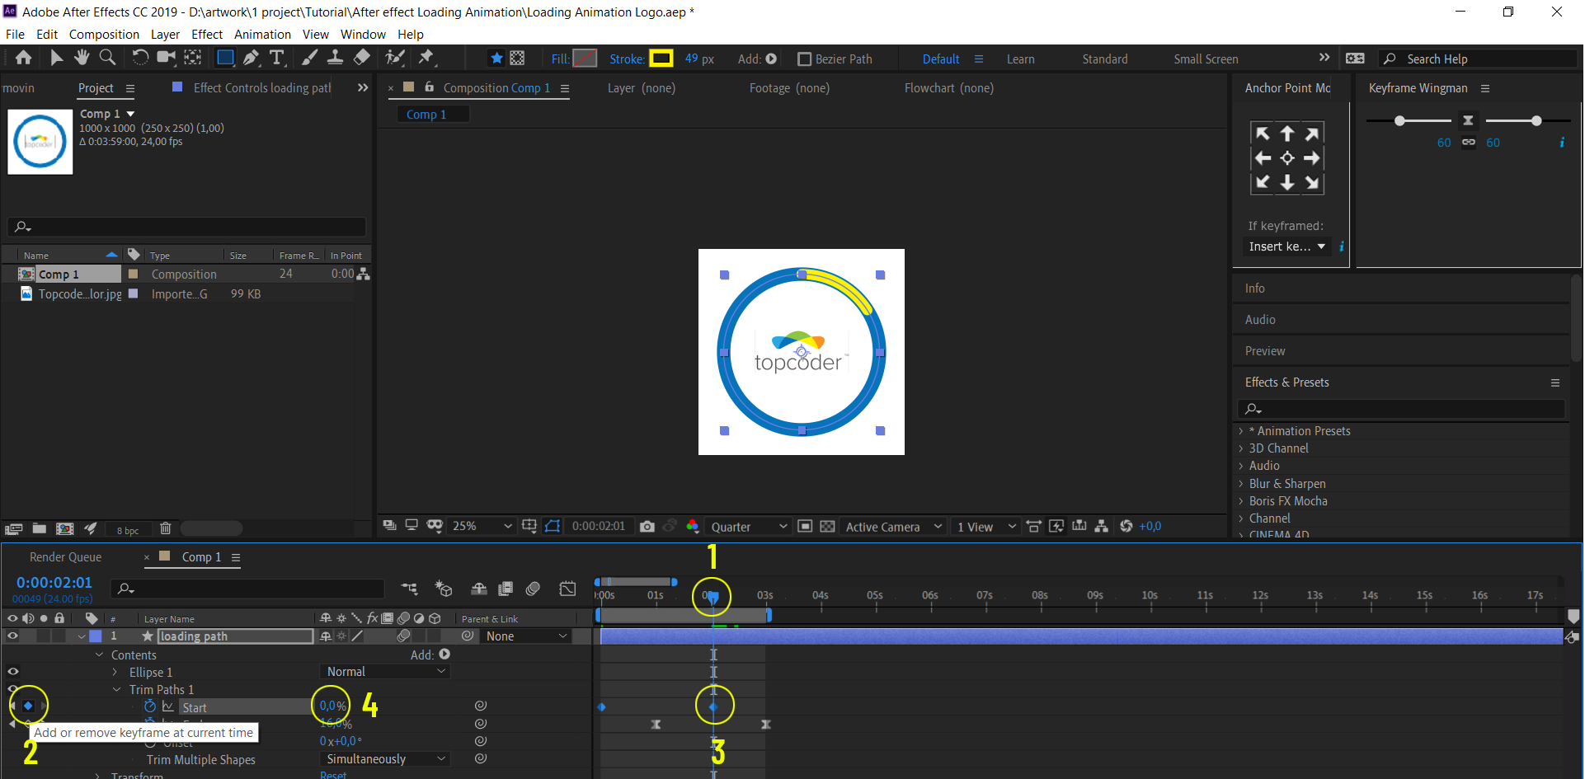Hide the loading path layer eye
Screen dimensions: 1585x779
pos(12,636)
